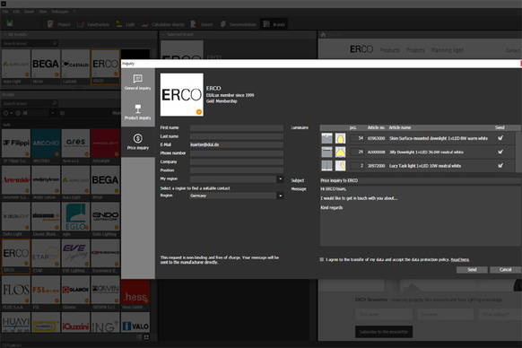
Task: Choose the FLOS brand tile
Action: 15,290
